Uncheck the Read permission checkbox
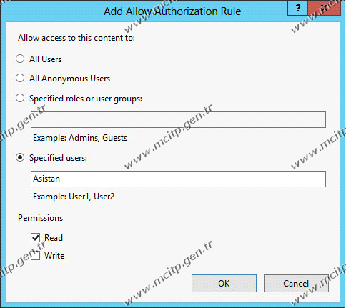The height and width of the screenshot is (308, 346). (35, 237)
